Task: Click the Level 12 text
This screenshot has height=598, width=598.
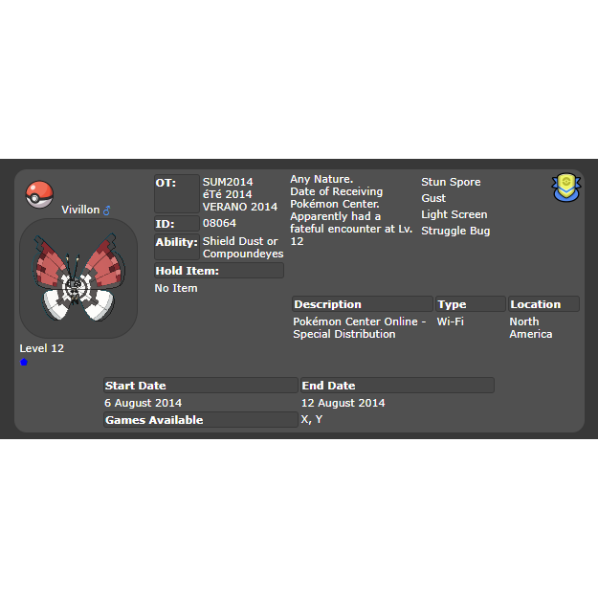Action: tap(41, 348)
